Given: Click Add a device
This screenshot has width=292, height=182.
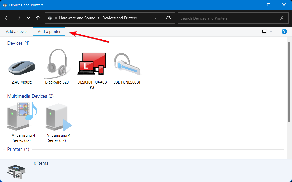Looking at the screenshot, I should point(17,31).
